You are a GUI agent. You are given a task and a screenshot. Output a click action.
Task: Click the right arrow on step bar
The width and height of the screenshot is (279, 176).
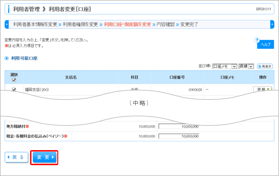(272, 24)
